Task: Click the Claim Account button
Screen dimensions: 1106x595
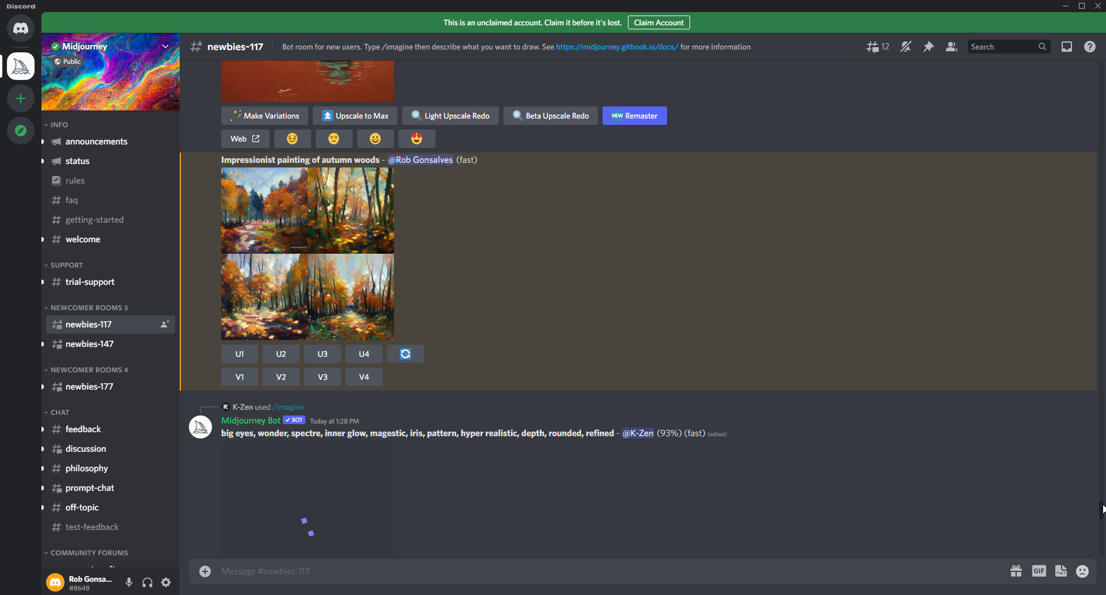Action: coord(659,22)
